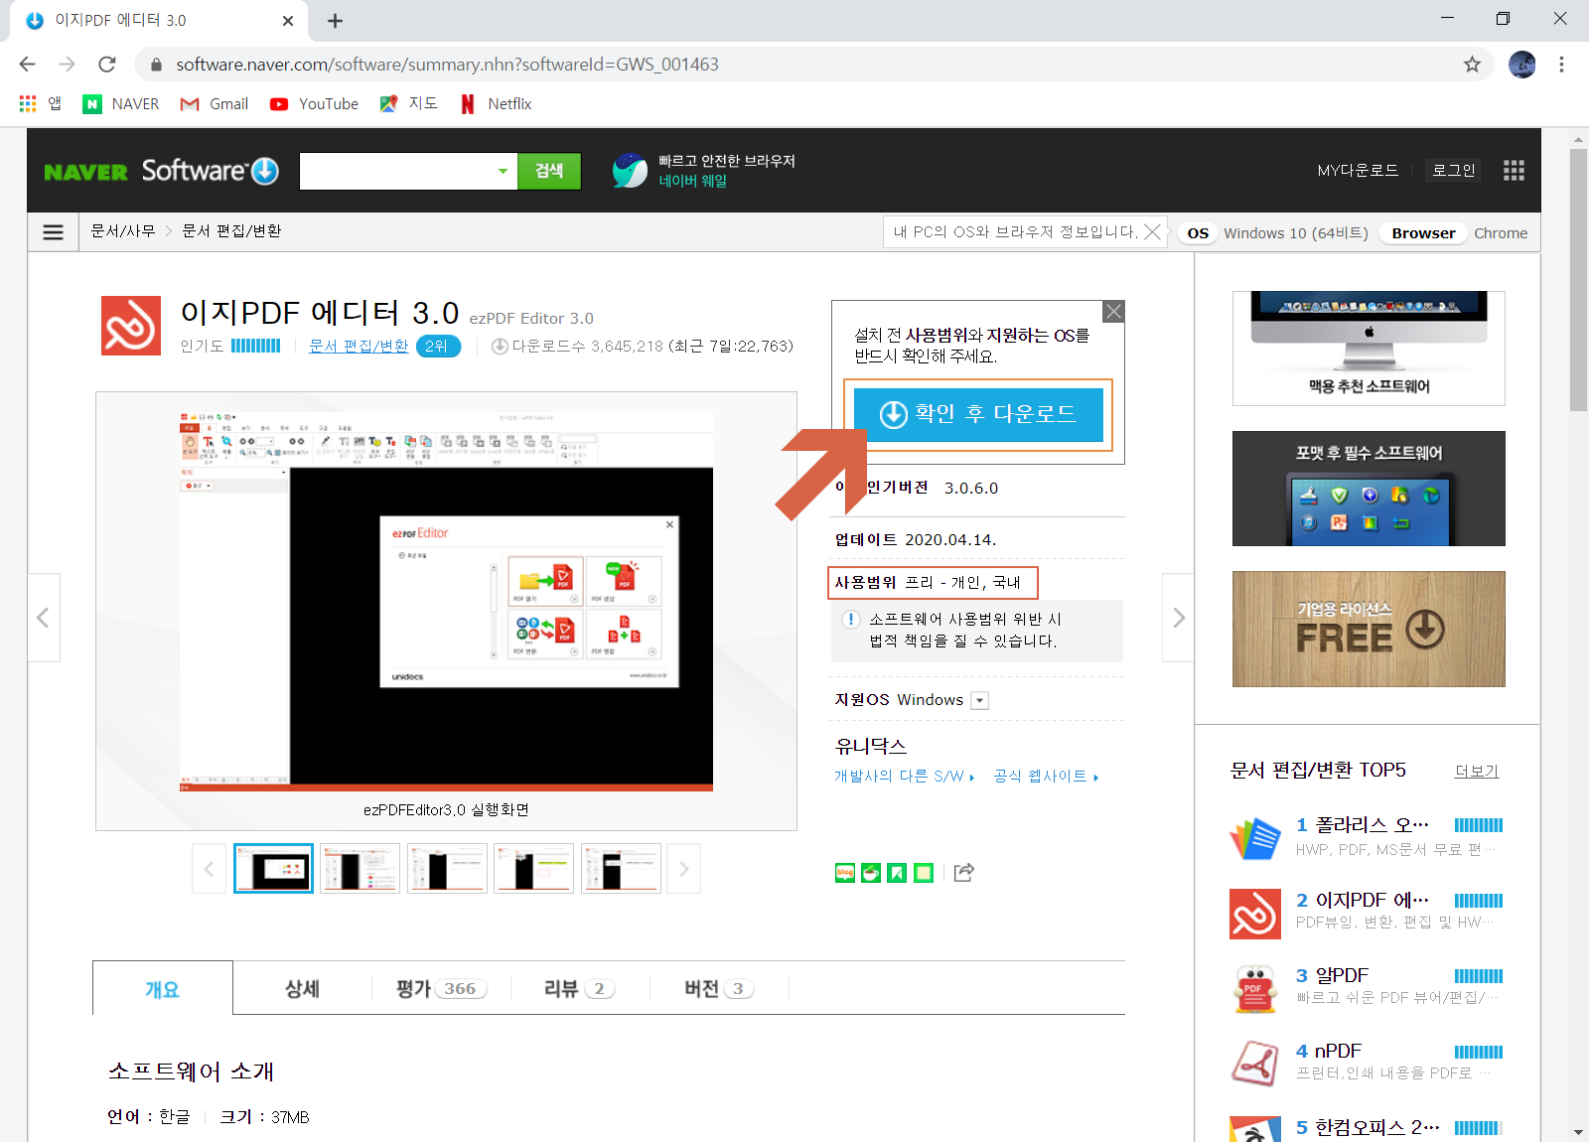Click the 폴라리스 오피스 app icon
Screen dimensions: 1589x1142
coord(1255,837)
